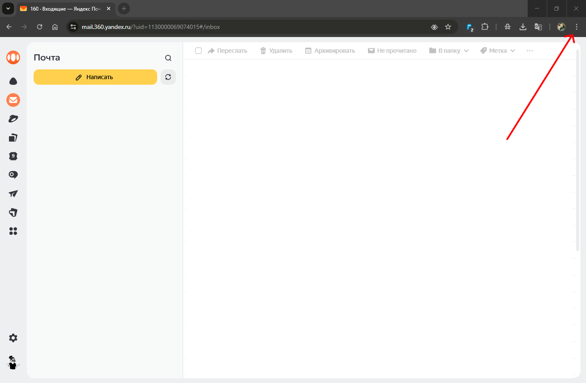Open the tab search dropdown arrow

[x=8, y=9]
